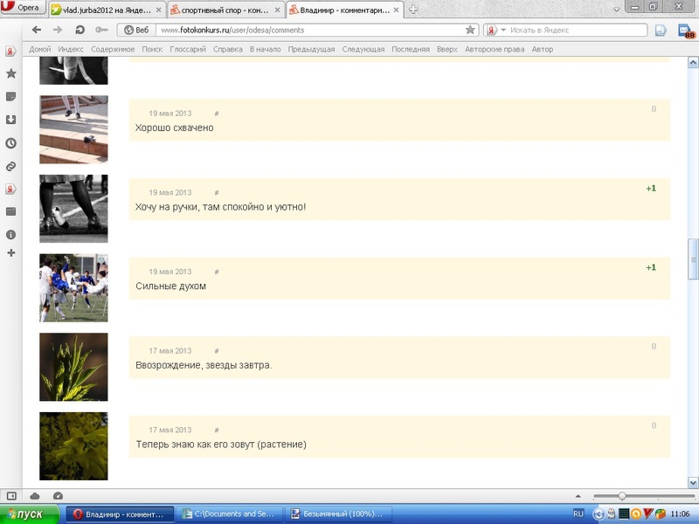Select the 'Справка' navigation bar item

pos(228,49)
